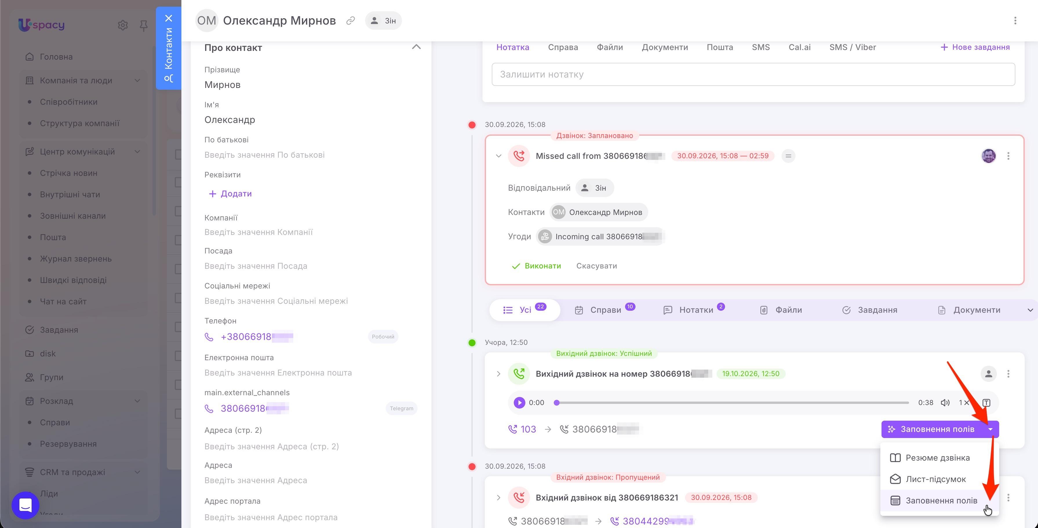The height and width of the screenshot is (528, 1038).
Task: Open settings gear in sidebar
Action: [123, 25]
